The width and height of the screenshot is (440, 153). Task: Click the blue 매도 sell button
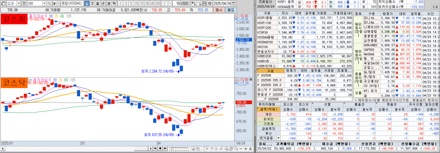pos(231,10)
